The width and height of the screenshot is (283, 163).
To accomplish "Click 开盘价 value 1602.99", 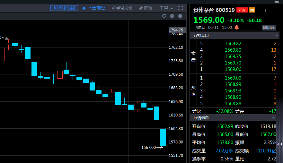I will (x=225, y=126).
